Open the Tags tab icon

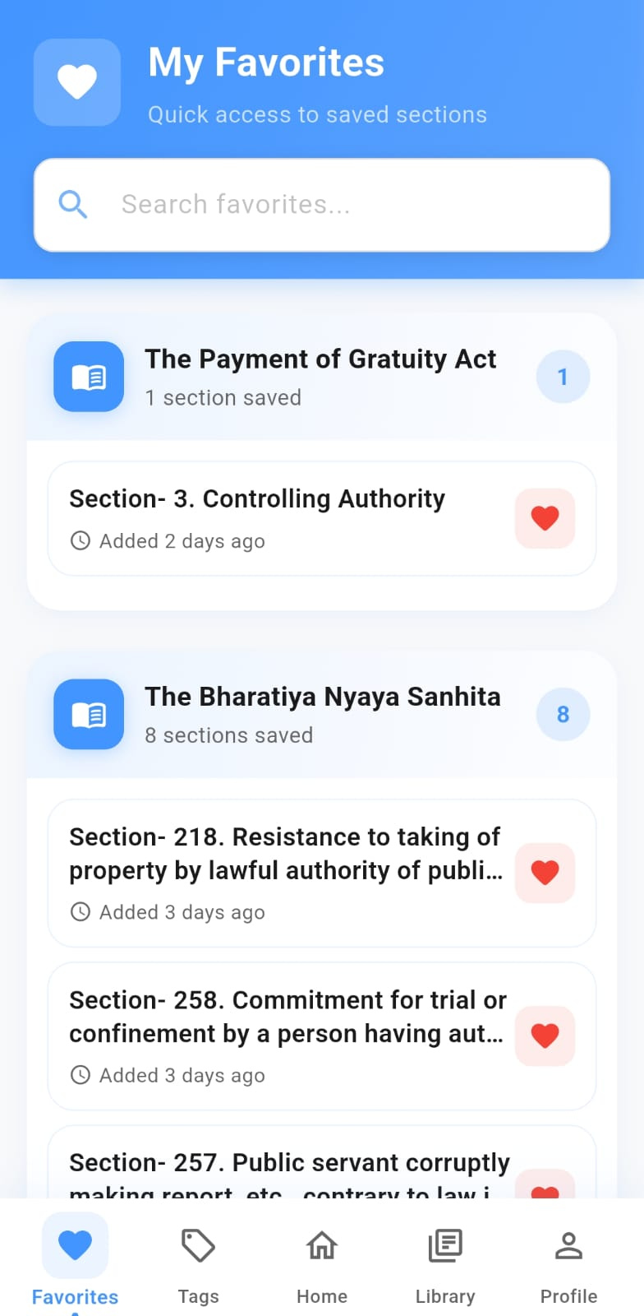click(x=198, y=1247)
